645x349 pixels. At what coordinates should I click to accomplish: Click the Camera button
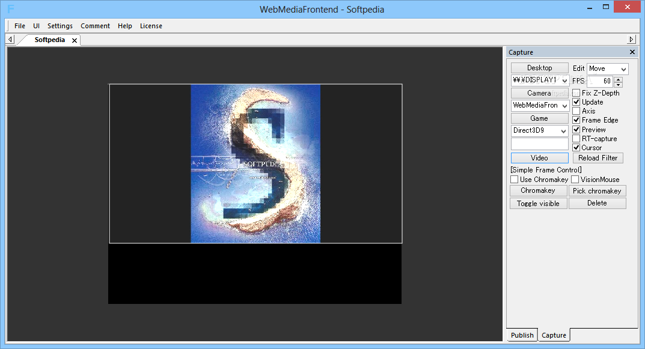point(539,93)
